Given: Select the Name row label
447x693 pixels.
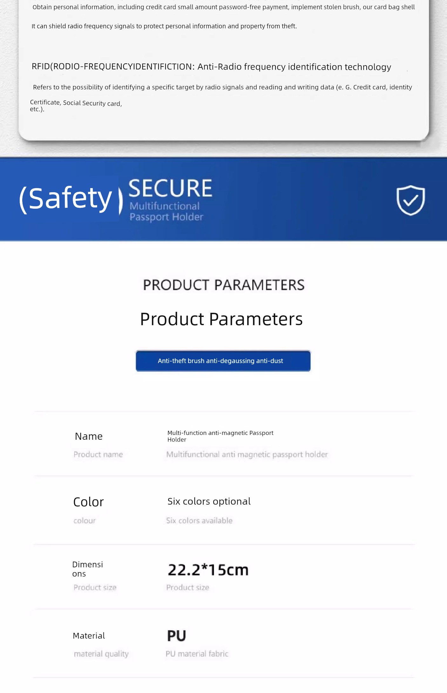Looking at the screenshot, I should (x=89, y=436).
